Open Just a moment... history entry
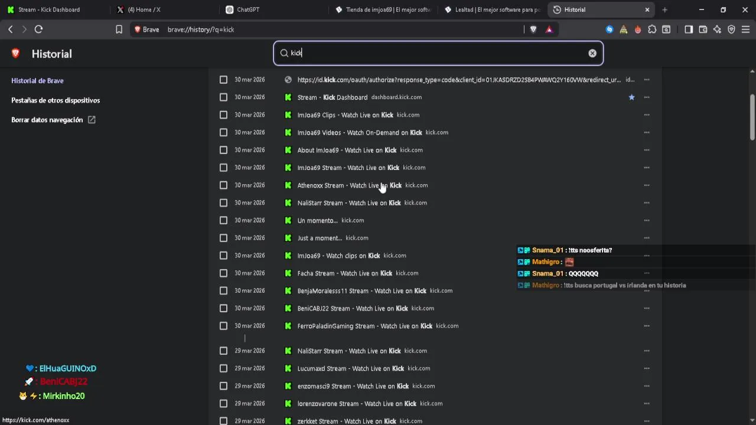 (320, 238)
